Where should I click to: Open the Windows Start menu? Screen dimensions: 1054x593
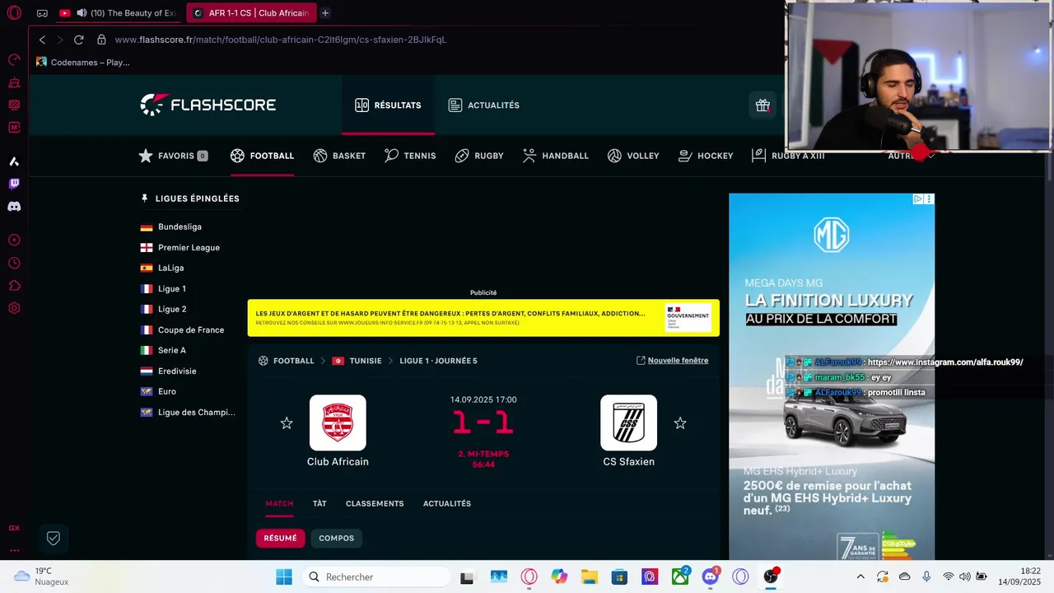(x=284, y=577)
